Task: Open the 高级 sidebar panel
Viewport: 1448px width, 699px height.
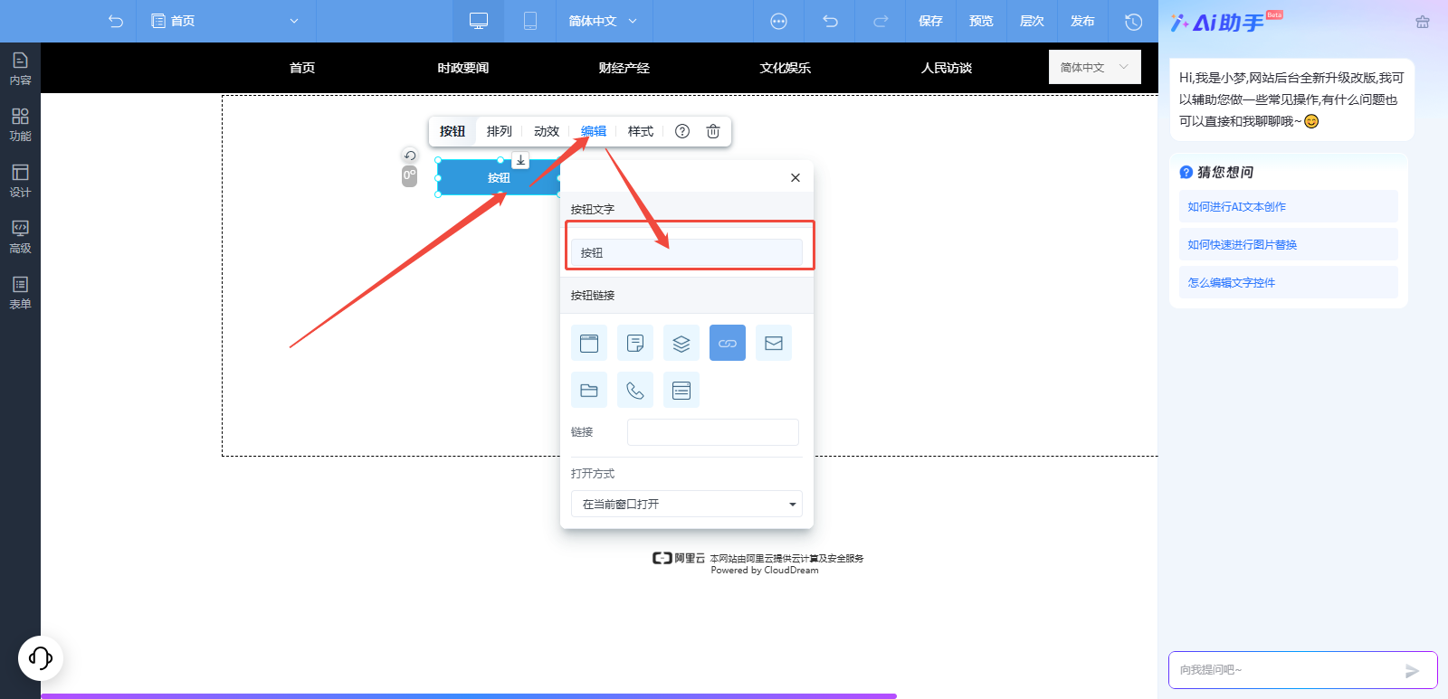Action: pos(20,237)
